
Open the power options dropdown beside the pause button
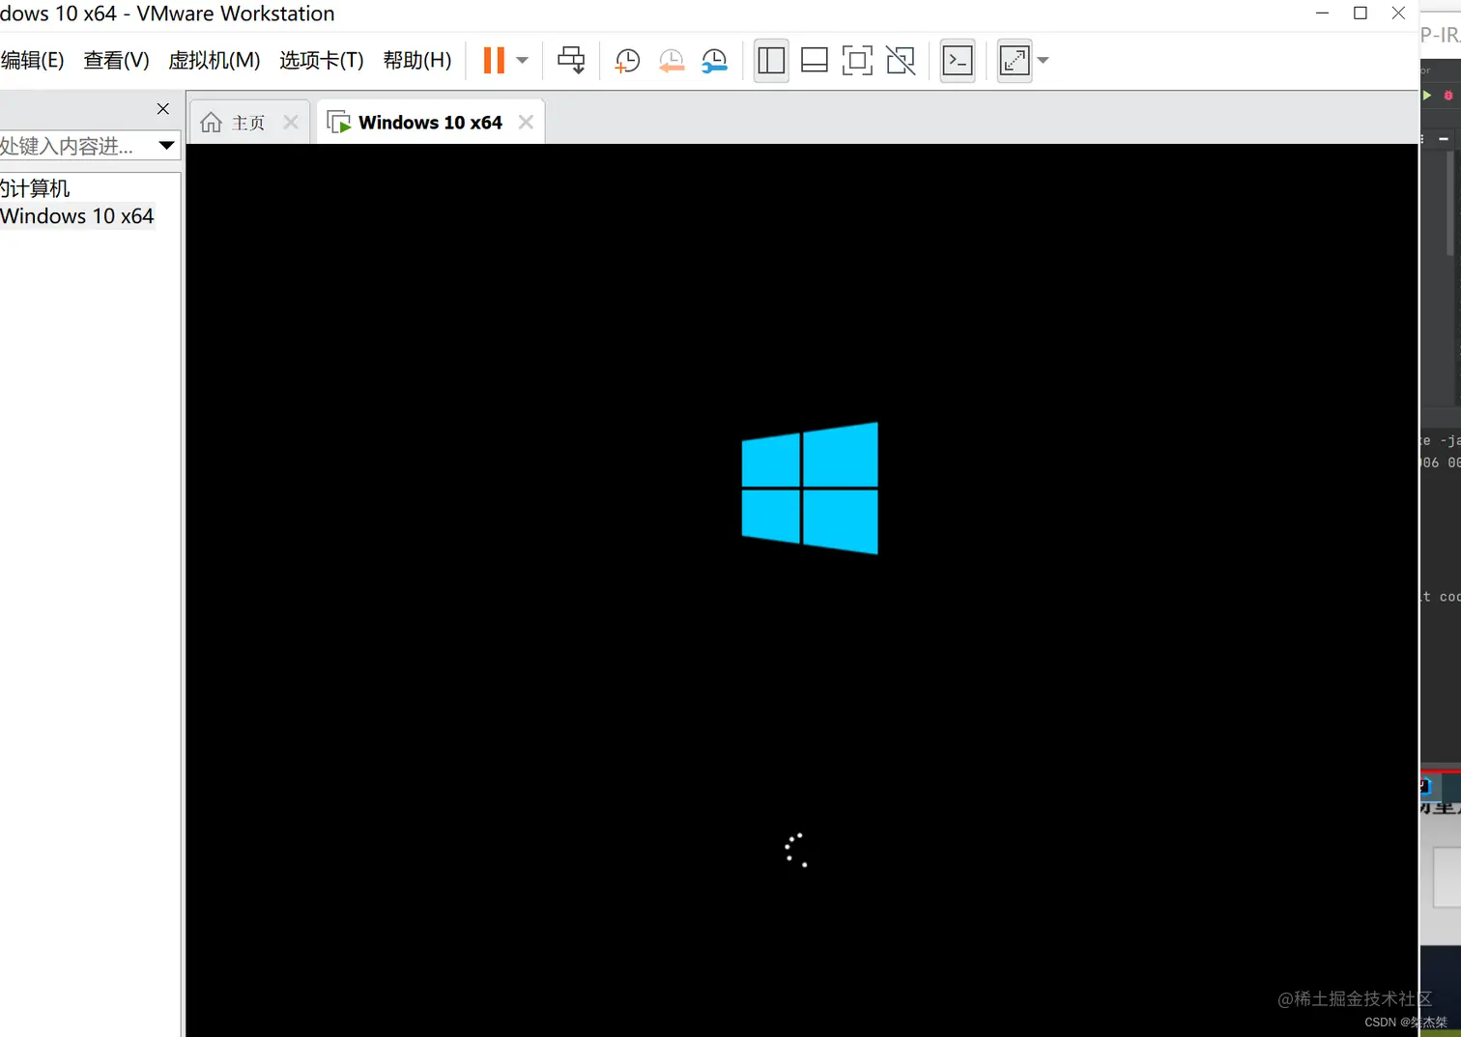pos(522,60)
